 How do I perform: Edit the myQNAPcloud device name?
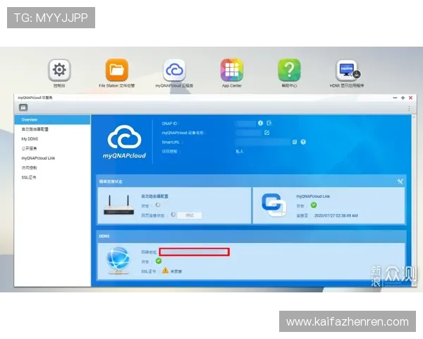coord(267,132)
